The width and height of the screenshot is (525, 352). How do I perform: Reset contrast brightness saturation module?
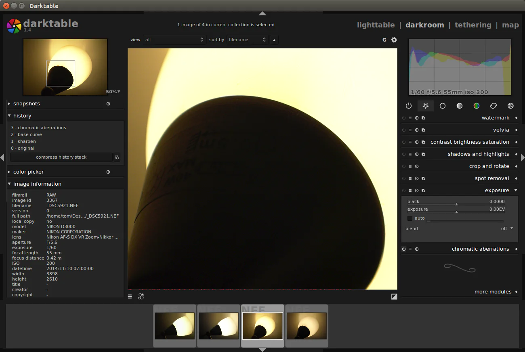tap(417, 142)
